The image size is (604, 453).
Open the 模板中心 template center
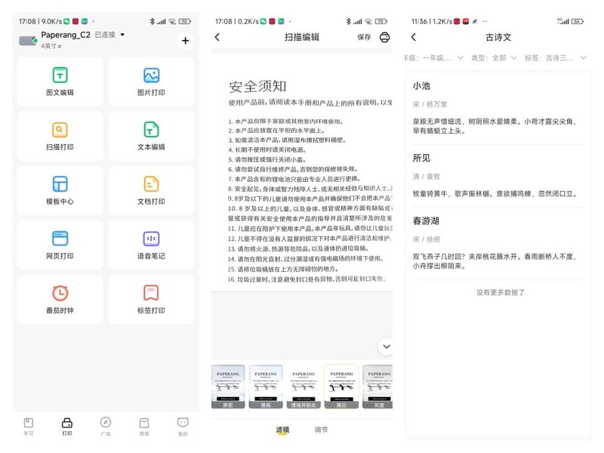60,190
